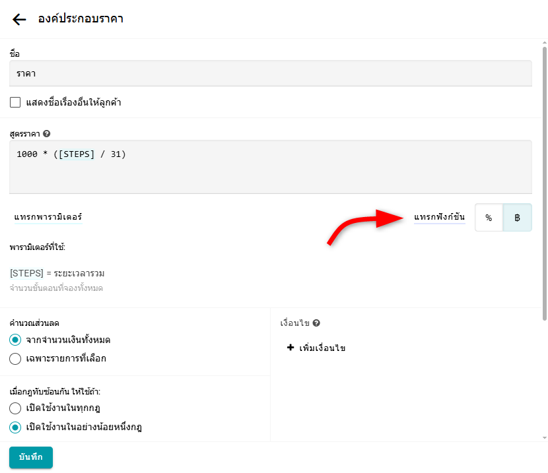Click help icon beside เงื่อนไข
548x473 pixels.
[316, 323]
